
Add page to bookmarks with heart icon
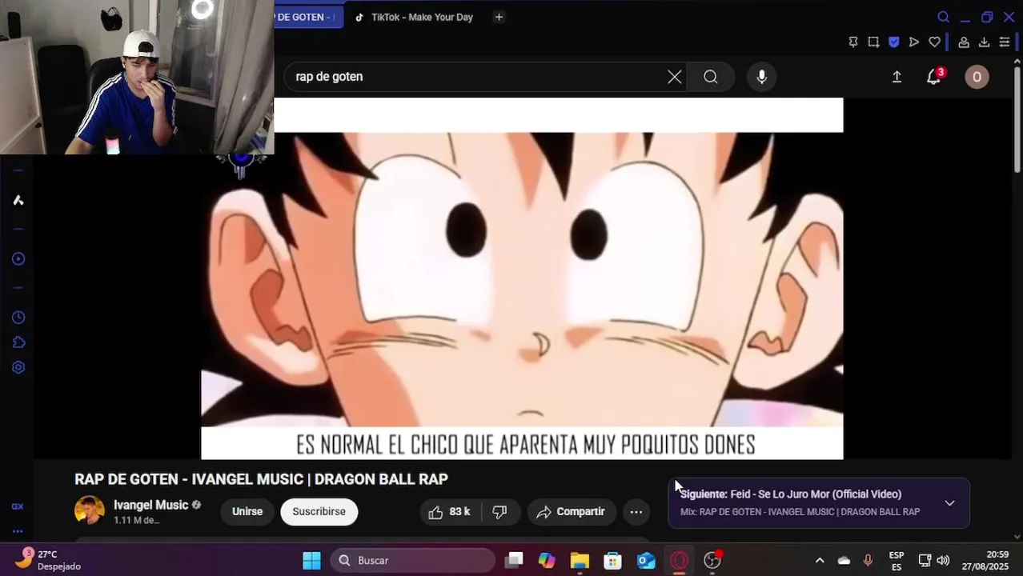[x=934, y=42]
